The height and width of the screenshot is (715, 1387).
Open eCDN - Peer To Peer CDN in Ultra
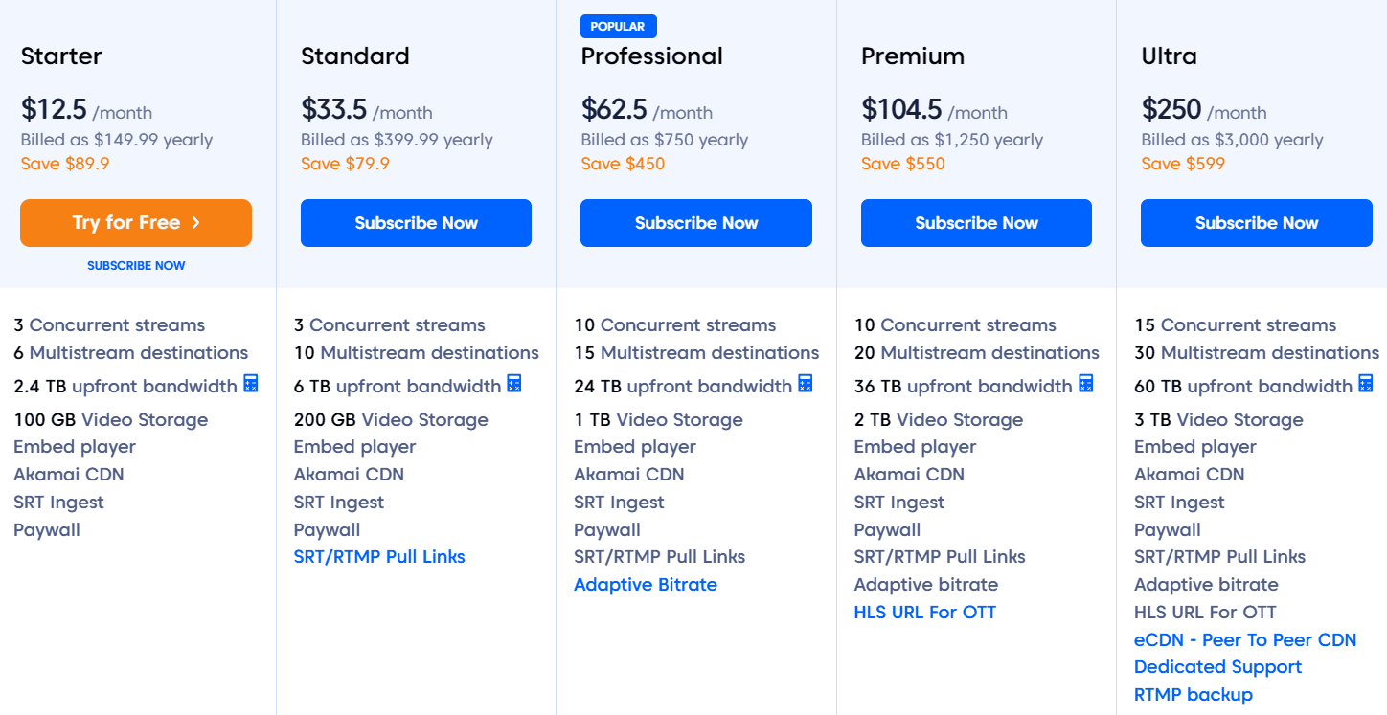[x=1245, y=639]
